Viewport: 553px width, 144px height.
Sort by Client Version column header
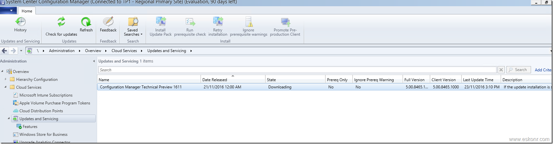[445, 80]
